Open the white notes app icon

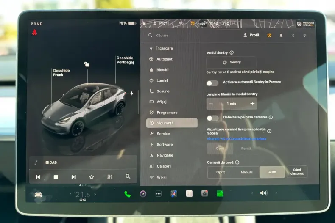pyautogui.click(x=189, y=193)
